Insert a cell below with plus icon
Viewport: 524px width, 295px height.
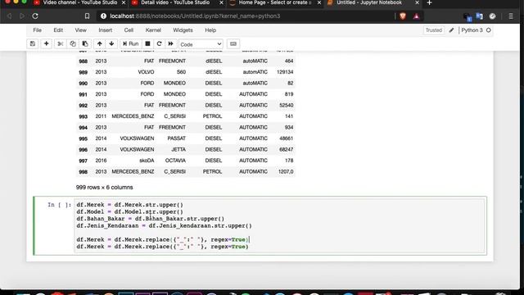46,43
